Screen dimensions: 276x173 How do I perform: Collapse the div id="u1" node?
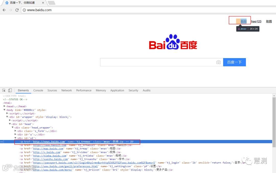coord(15,138)
